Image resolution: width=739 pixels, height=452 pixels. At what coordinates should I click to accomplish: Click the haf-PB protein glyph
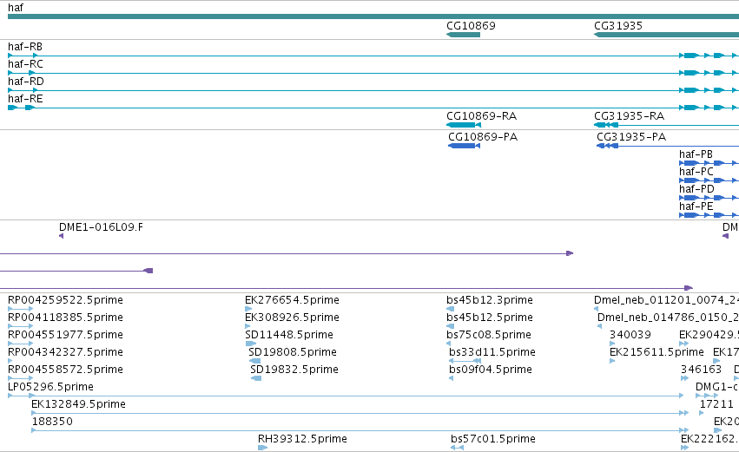click(709, 163)
